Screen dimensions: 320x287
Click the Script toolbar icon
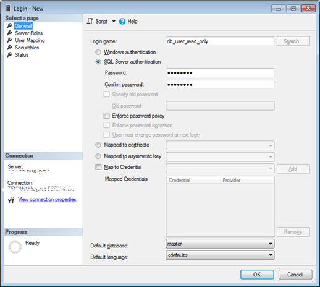click(90, 21)
